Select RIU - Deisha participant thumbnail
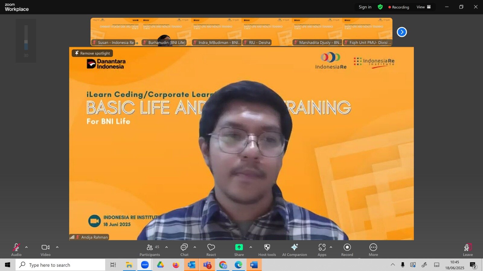 pyautogui.click(x=267, y=32)
